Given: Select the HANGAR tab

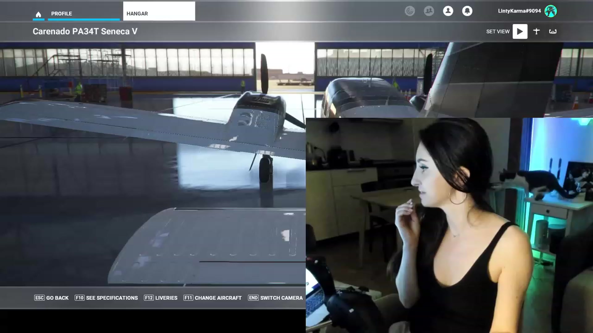Looking at the screenshot, I should click(x=159, y=11).
